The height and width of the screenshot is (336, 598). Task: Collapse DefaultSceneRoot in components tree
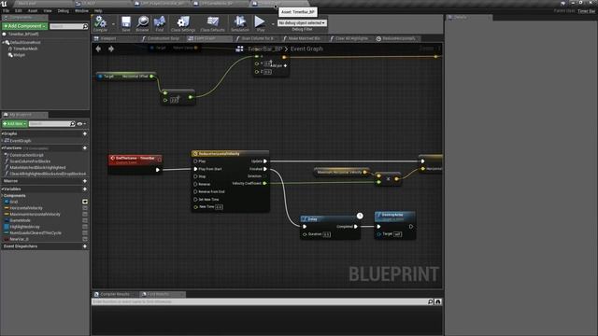[4, 43]
